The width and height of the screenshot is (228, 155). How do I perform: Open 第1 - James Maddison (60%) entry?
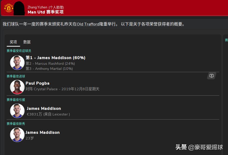click(55, 58)
